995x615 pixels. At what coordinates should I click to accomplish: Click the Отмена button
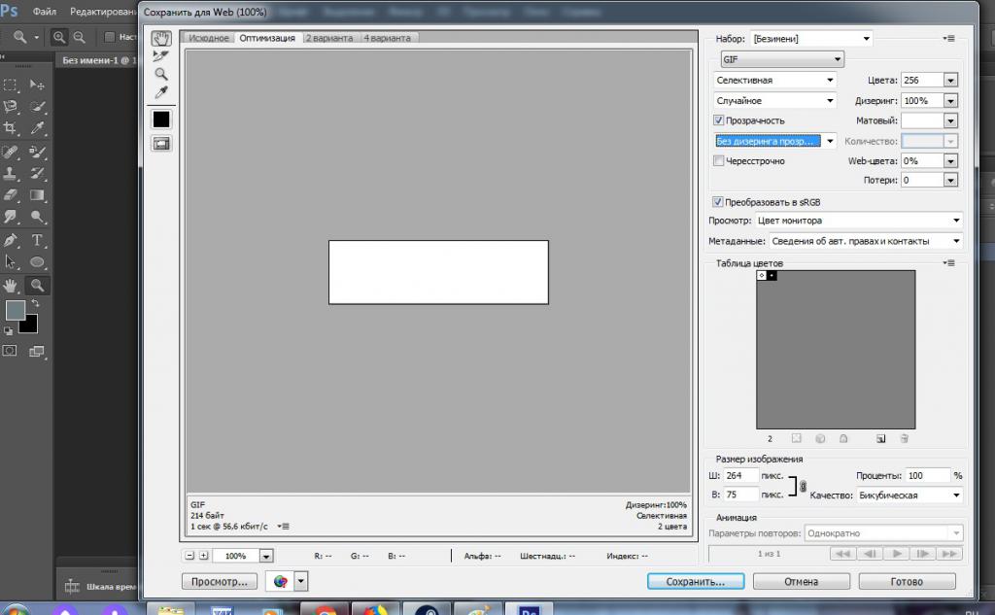(801, 581)
